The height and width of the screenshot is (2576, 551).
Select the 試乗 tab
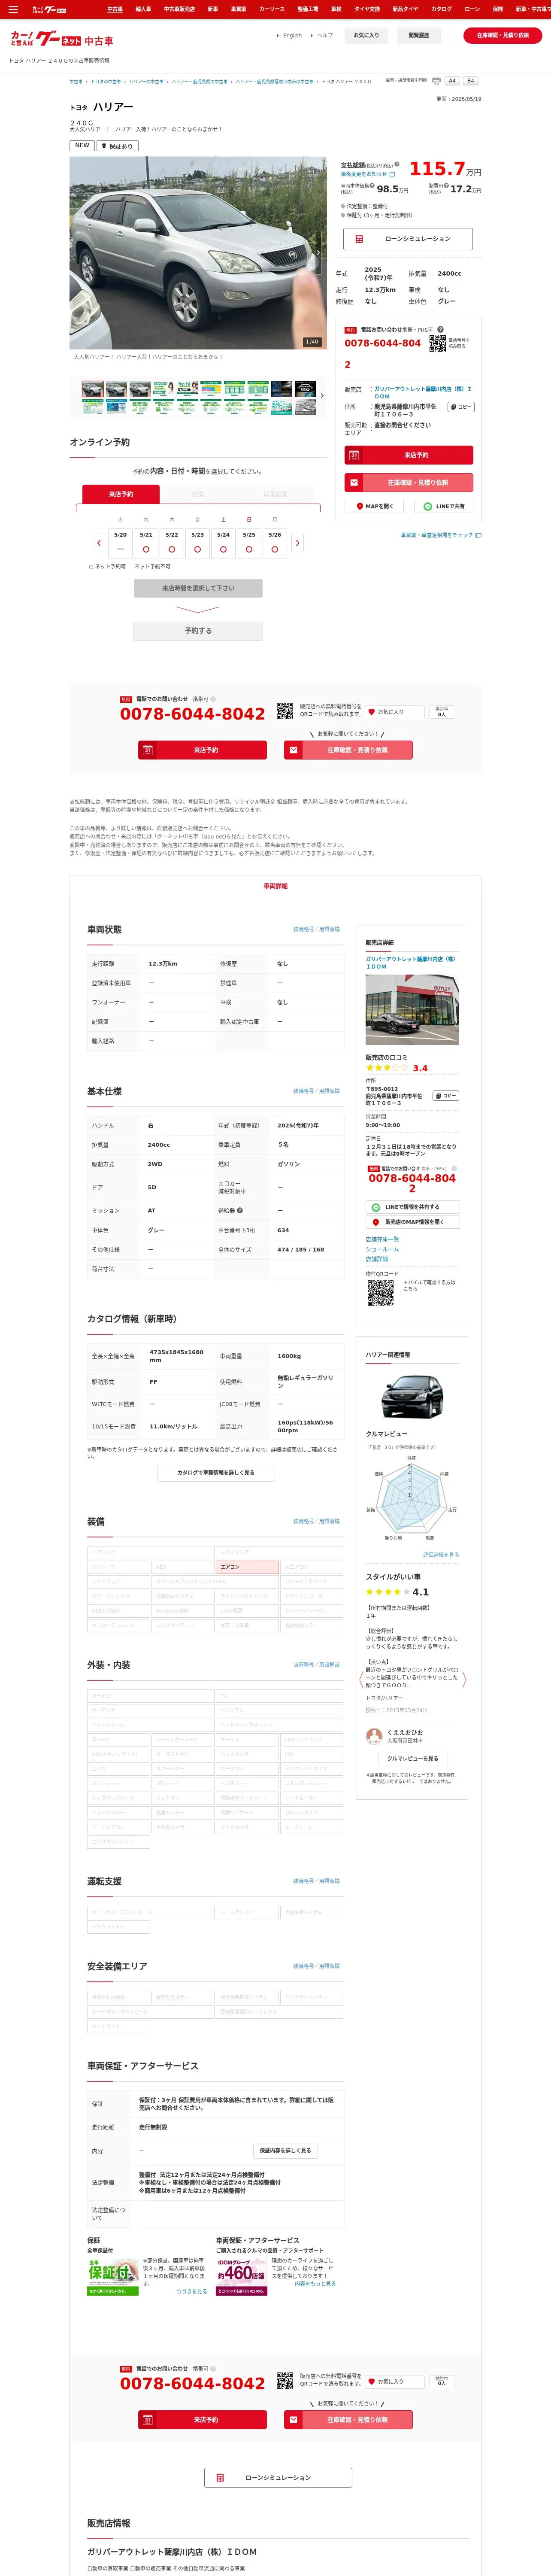(x=198, y=494)
